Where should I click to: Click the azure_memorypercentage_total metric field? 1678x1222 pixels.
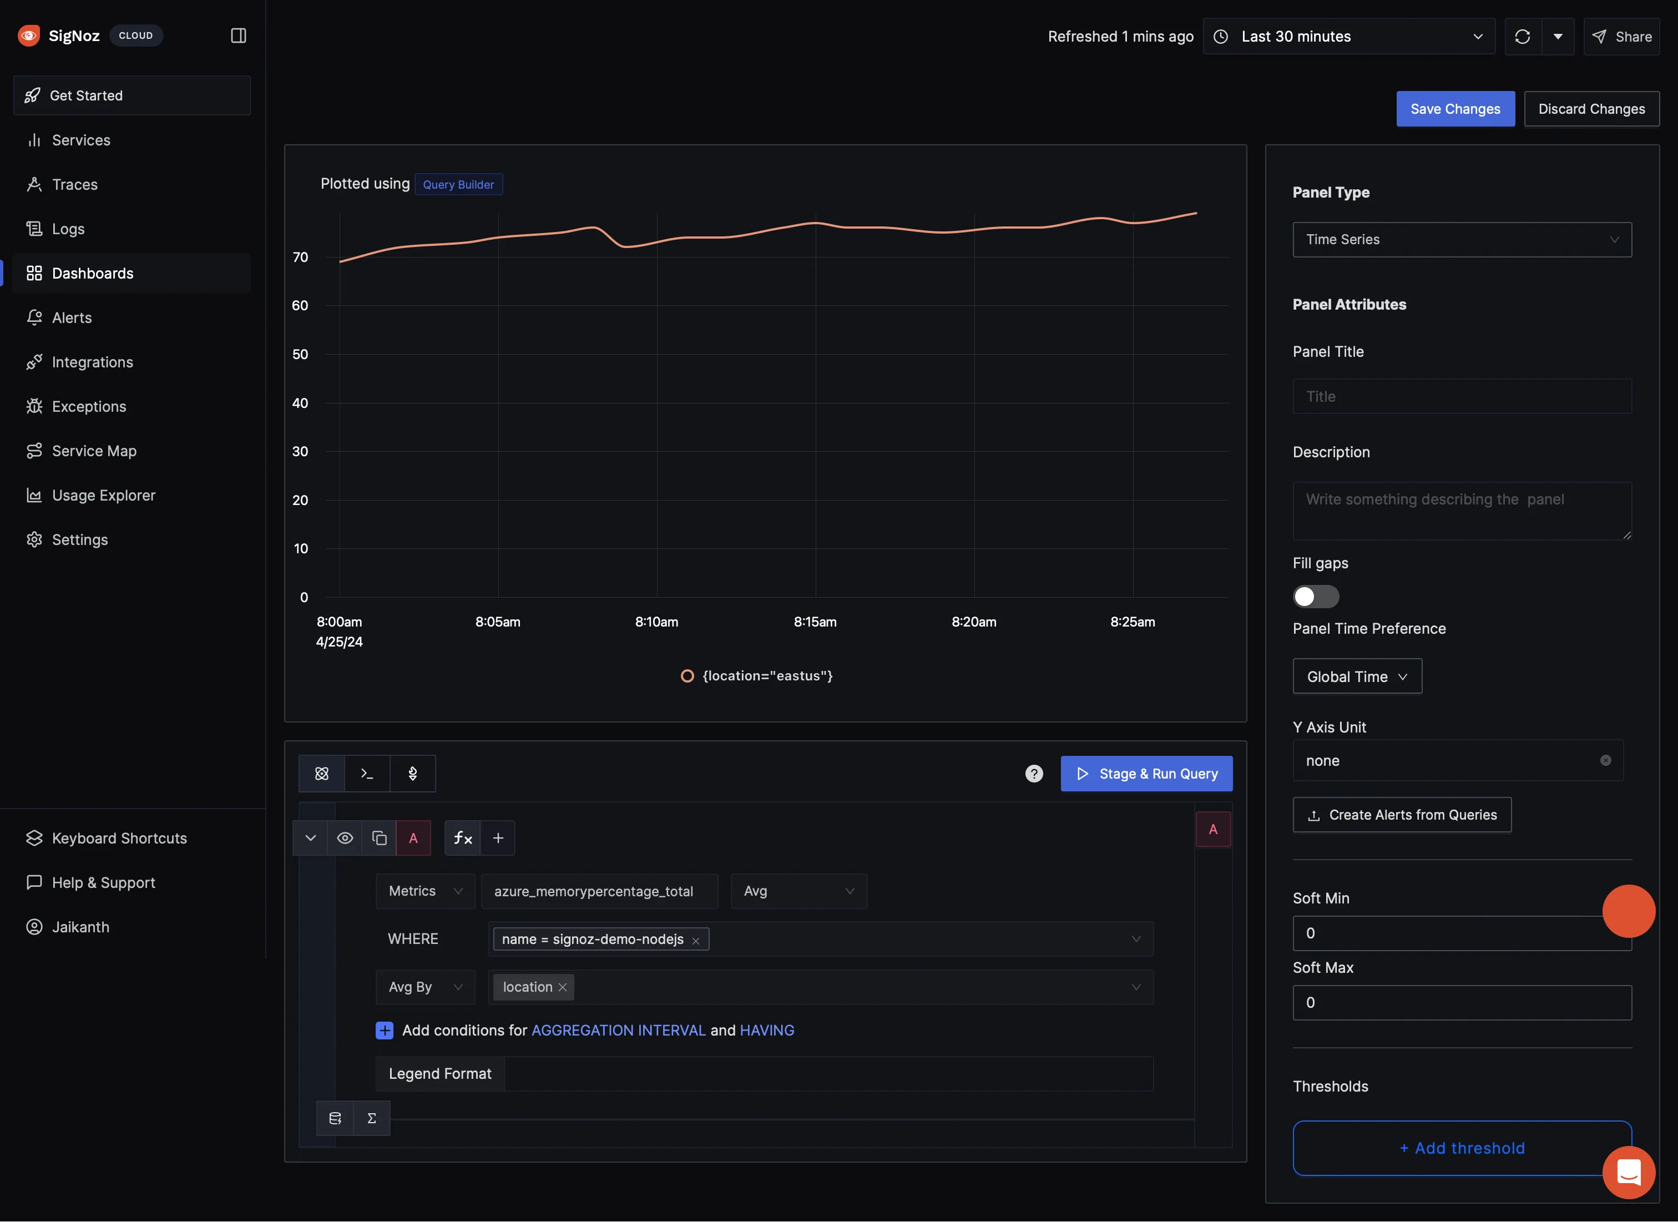599,891
